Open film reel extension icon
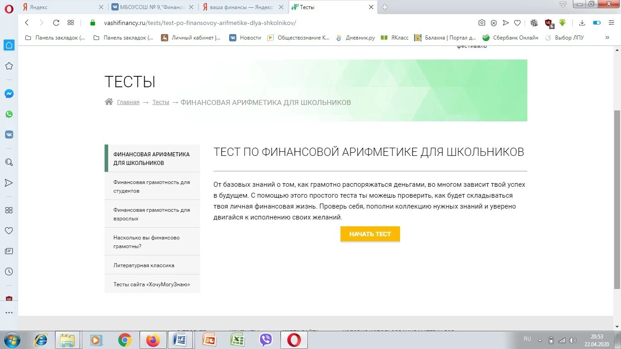This screenshot has width=621, height=349. coord(534,23)
